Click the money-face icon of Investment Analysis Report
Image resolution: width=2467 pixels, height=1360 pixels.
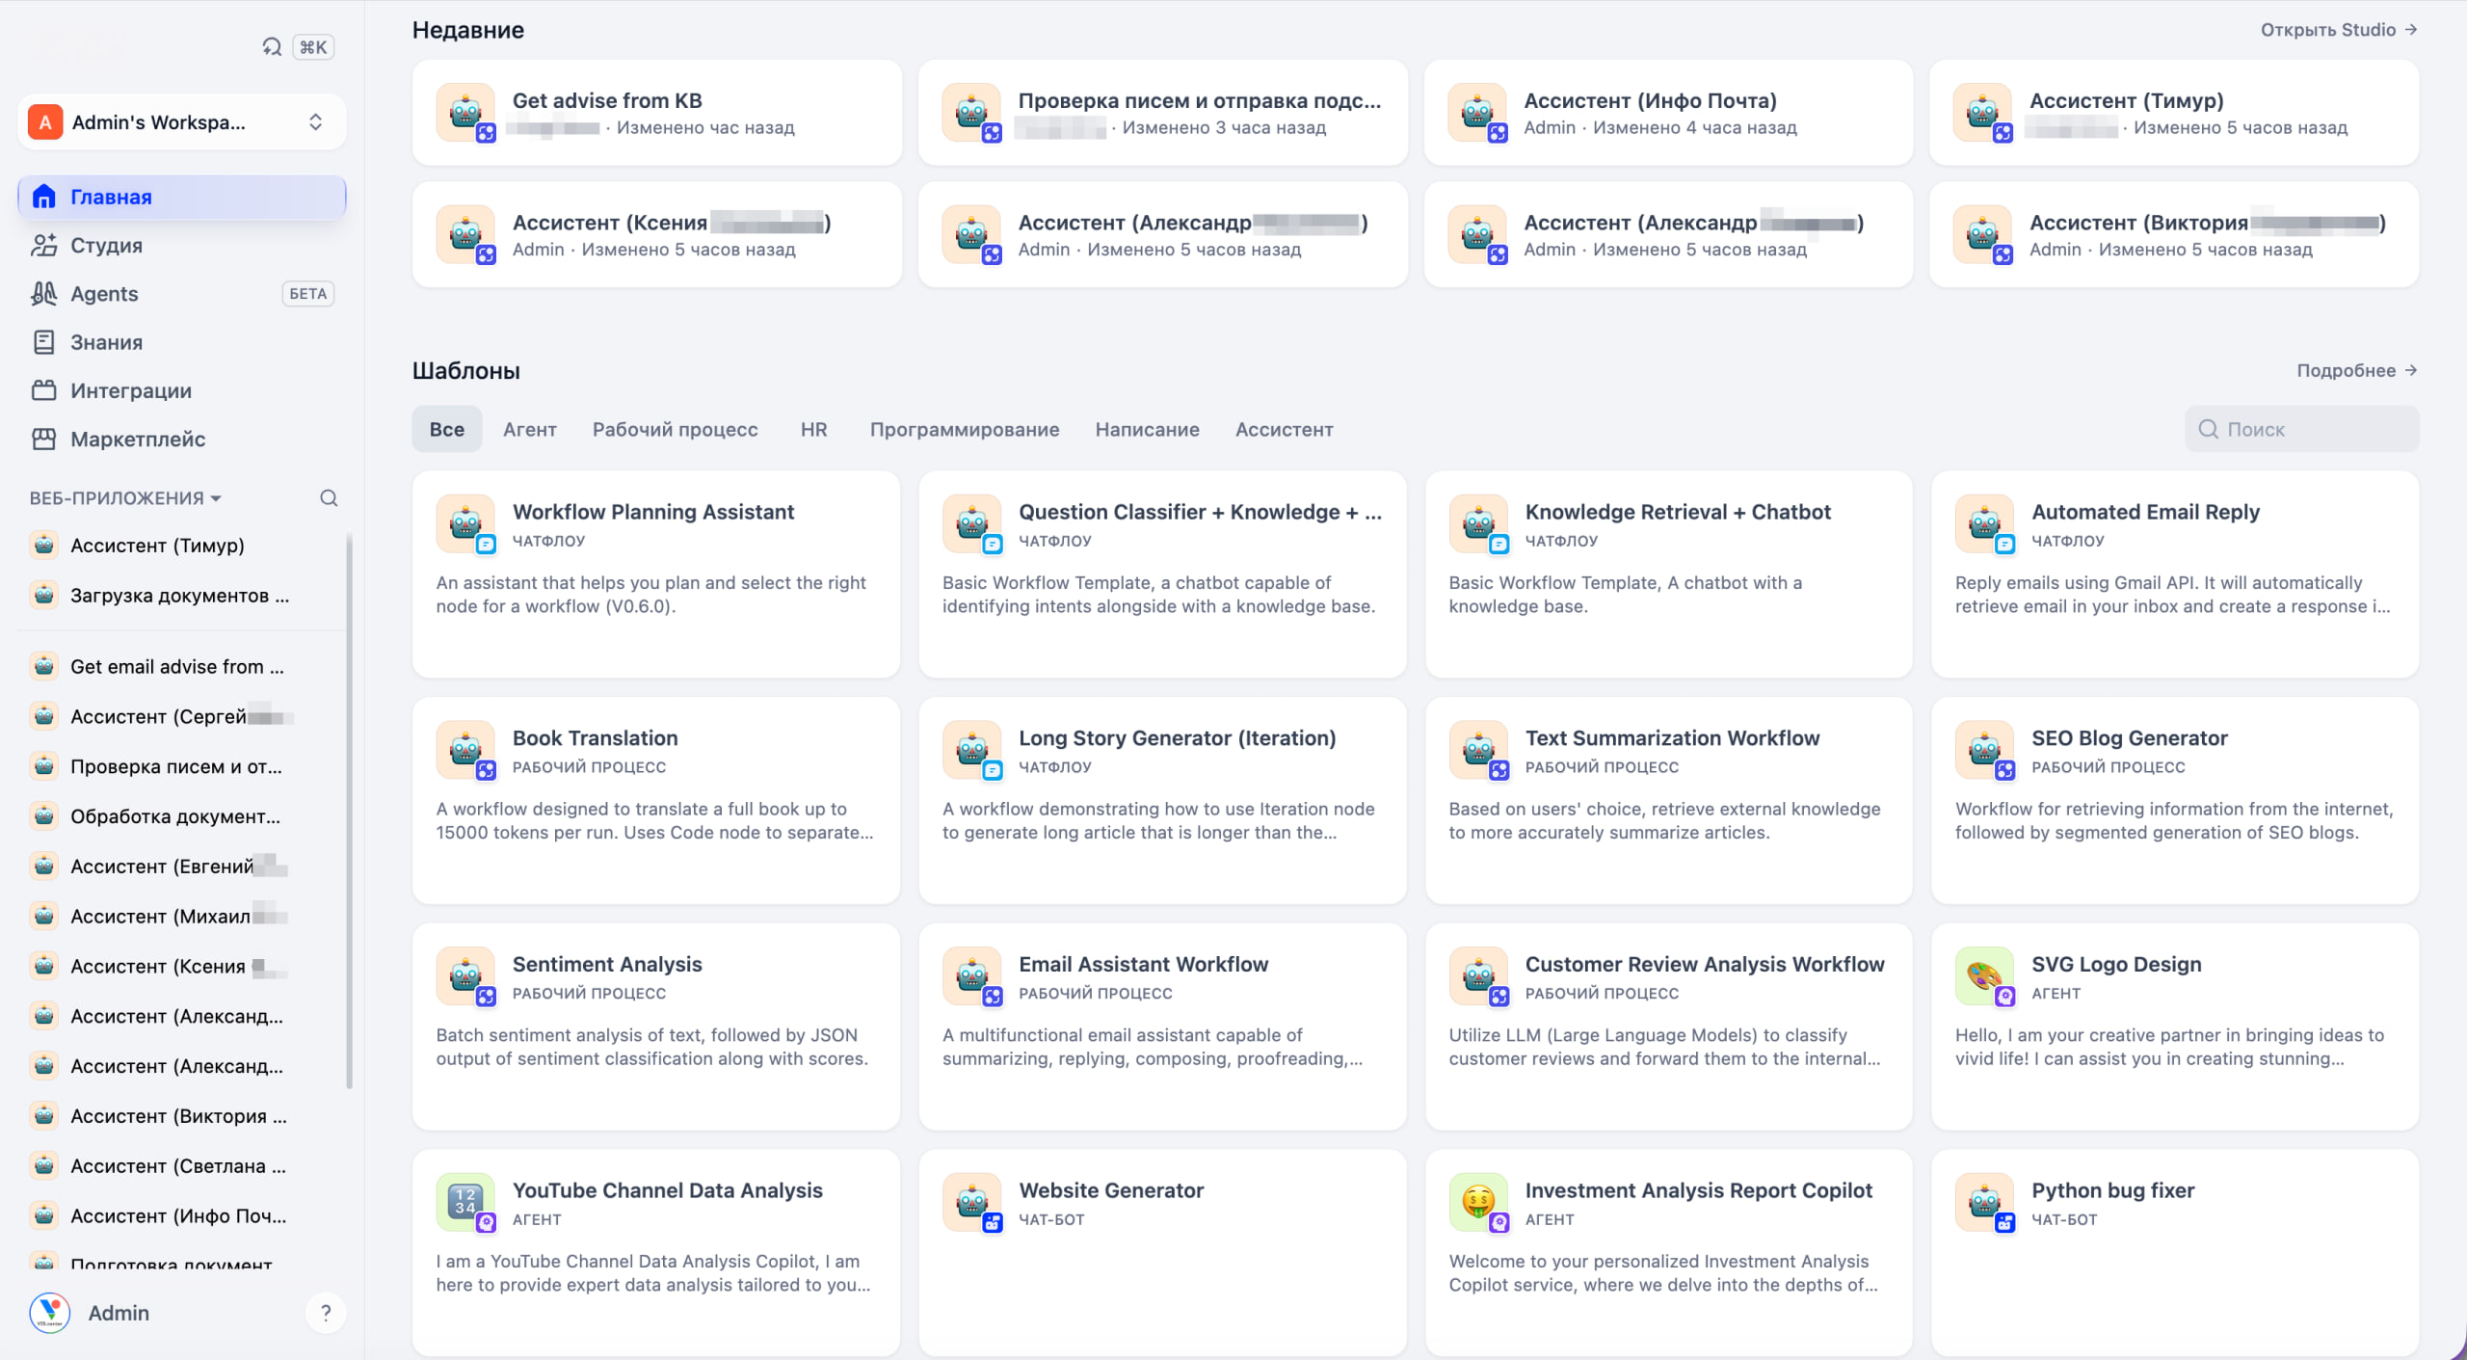point(1478,1202)
